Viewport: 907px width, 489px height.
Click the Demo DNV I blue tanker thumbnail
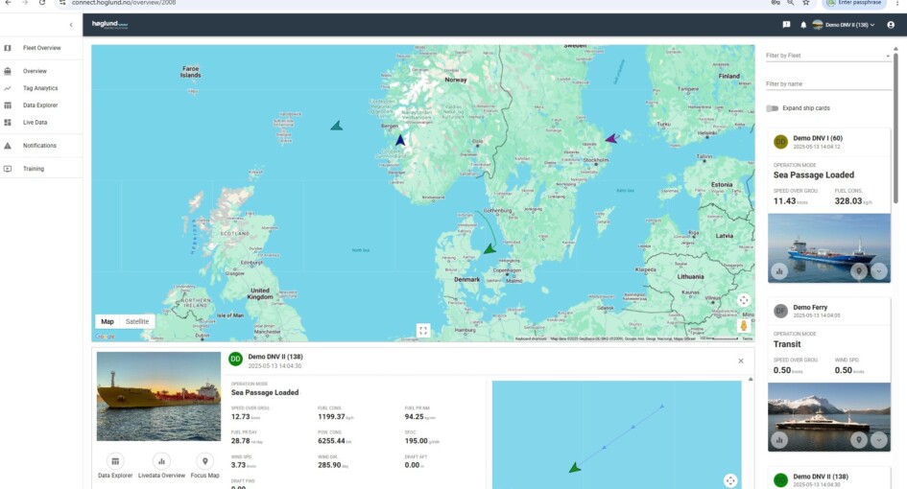(829, 248)
